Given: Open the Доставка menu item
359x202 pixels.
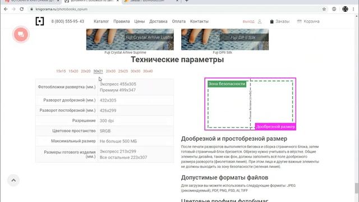Looking at the screenshot, I should (x=158, y=21).
